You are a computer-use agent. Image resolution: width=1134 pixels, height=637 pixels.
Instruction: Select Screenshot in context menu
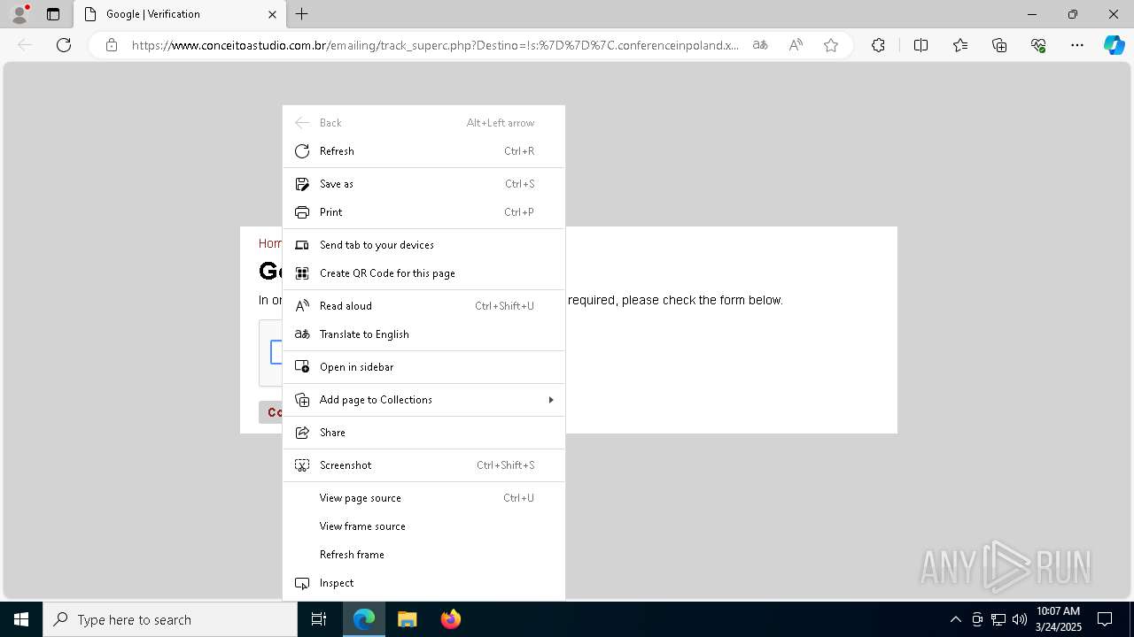pos(423,465)
